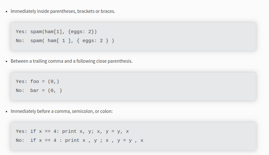Click the "bar = (0, )" code line
Screen dimensions: 269x155
click(46, 90)
